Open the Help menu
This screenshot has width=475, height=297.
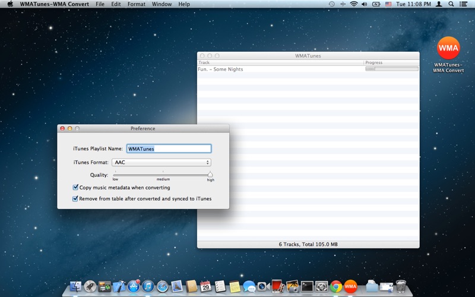pos(184,4)
